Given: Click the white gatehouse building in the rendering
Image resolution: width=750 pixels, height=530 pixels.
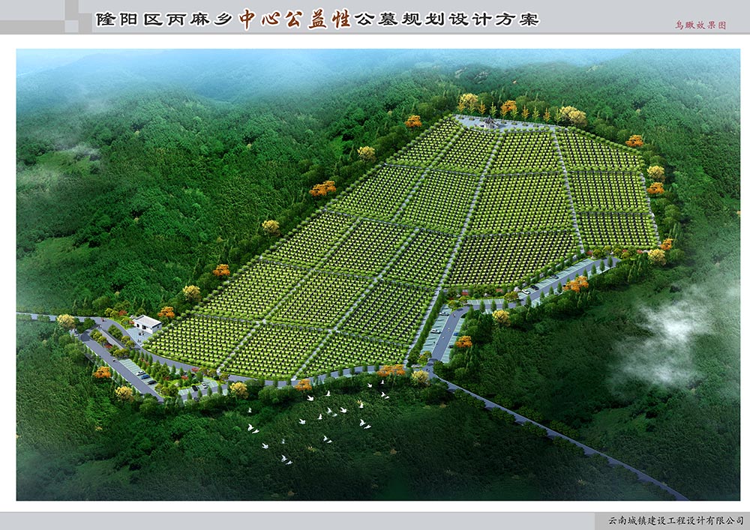Looking at the screenshot, I should tap(147, 324).
